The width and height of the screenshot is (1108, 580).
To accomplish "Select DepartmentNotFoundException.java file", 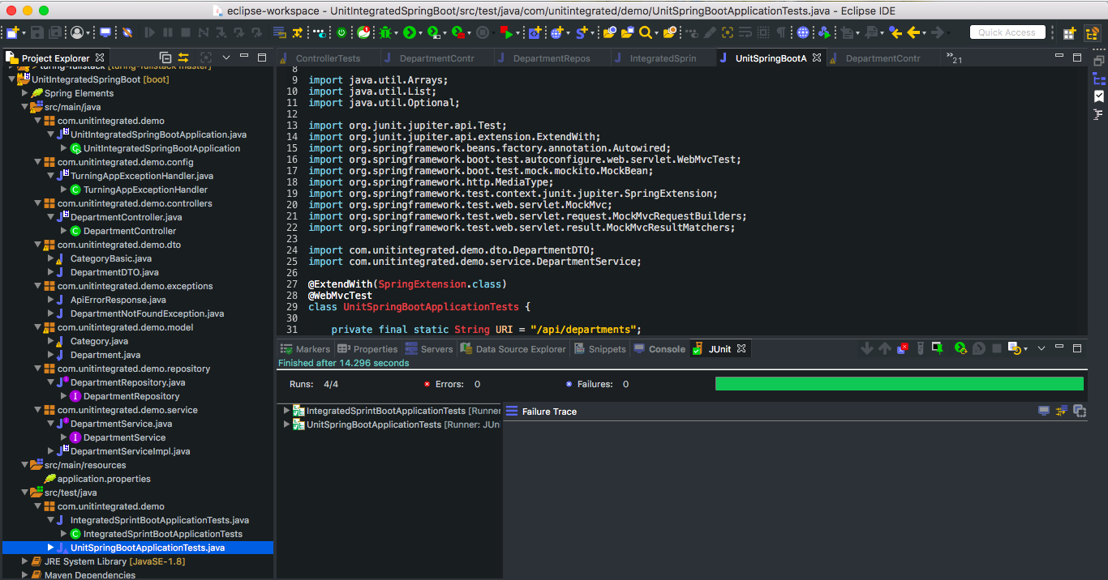I will pyautogui.click(x=147, y=313).
